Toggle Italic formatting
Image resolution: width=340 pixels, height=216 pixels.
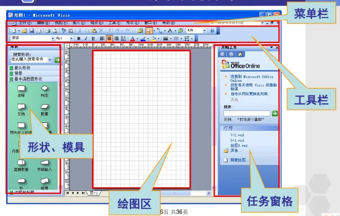[x=86, y=38]
